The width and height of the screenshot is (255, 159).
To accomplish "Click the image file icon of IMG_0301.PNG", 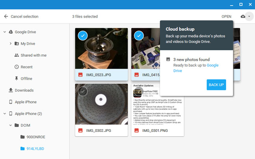I will [x=137, y=130].
